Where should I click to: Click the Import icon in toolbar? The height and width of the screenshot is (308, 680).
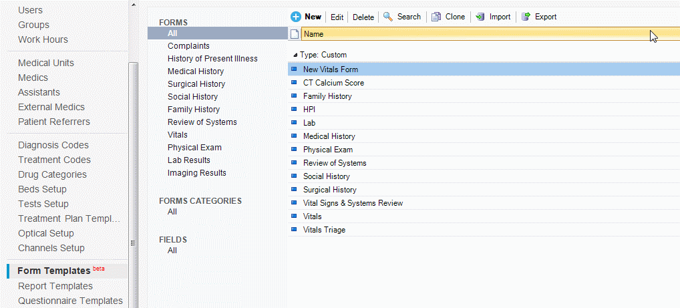coord(480,17)
